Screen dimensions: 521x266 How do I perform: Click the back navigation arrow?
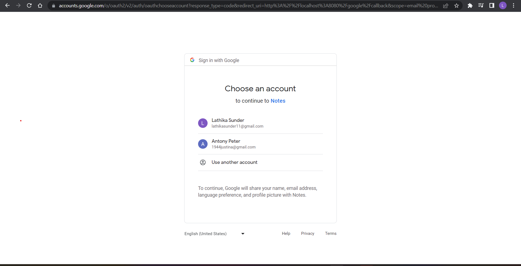7,5
